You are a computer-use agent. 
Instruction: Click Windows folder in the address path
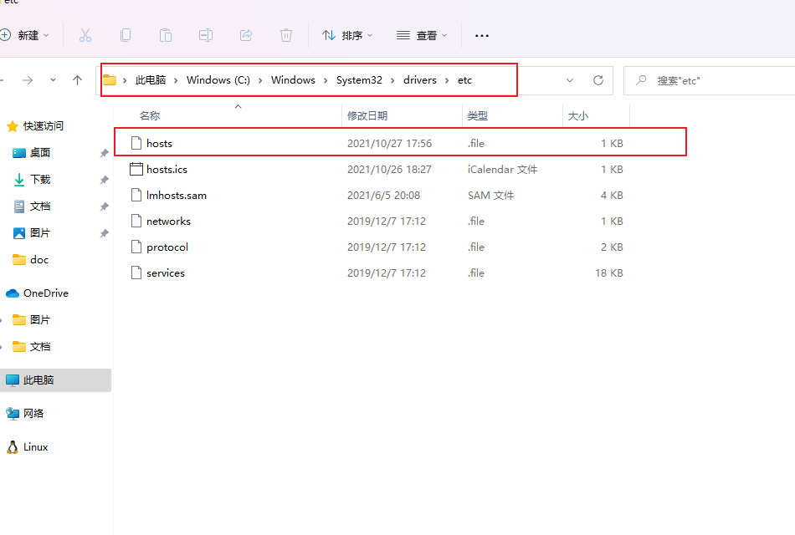pyautogui.click(x=293, y=80)
